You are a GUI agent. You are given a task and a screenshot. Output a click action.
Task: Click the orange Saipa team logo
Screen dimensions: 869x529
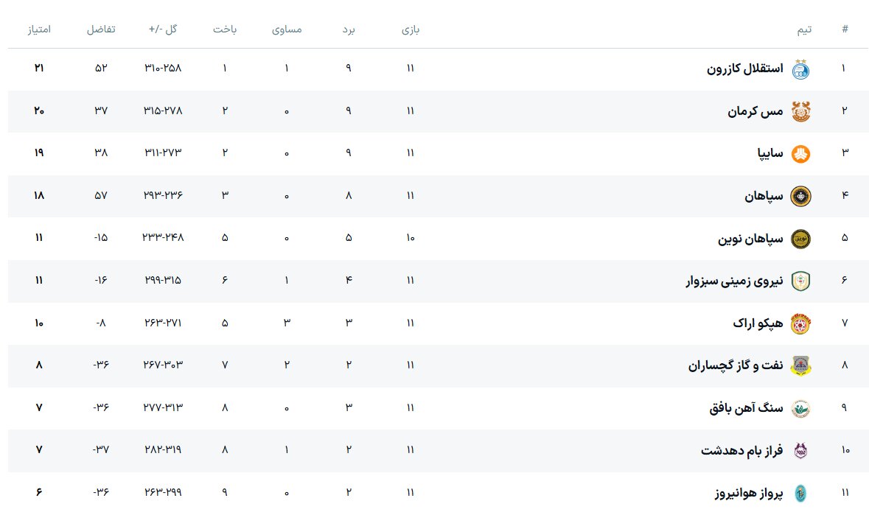click(800, 154)
